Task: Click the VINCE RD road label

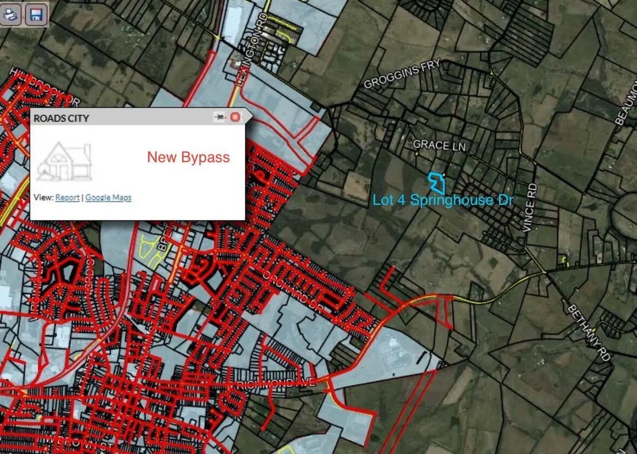Action: tap(531, 208)
